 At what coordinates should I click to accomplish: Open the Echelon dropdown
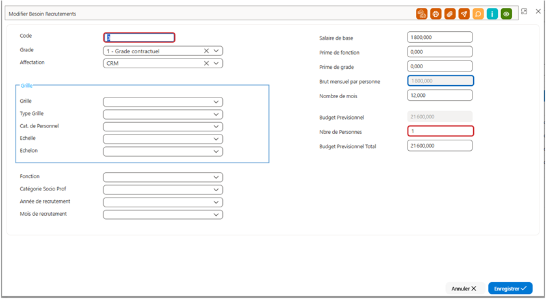[163, 151]
